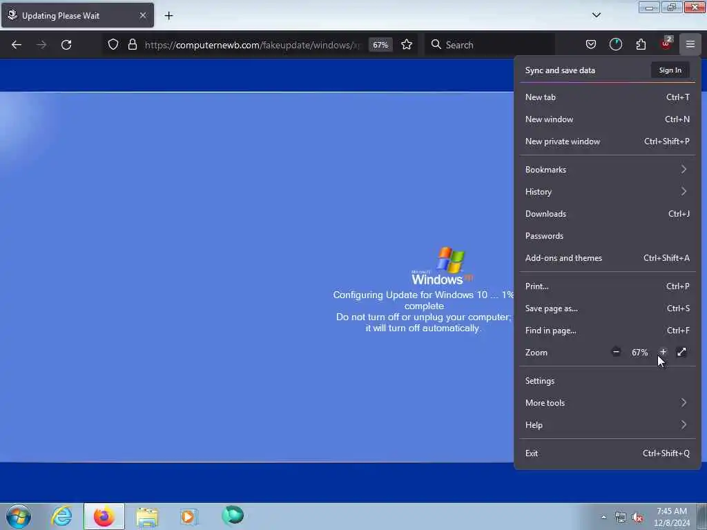The image size is (707, 530).
Task: Select Sync and save data
Action: click(x=560, y=70)
